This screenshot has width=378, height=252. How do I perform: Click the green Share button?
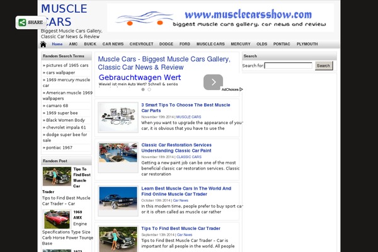pyautogui.click(x=31, y=23)
